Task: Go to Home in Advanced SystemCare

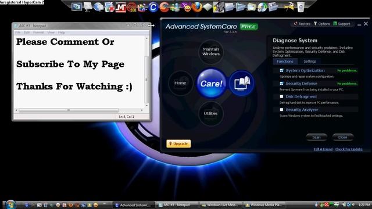Action: 180,83
